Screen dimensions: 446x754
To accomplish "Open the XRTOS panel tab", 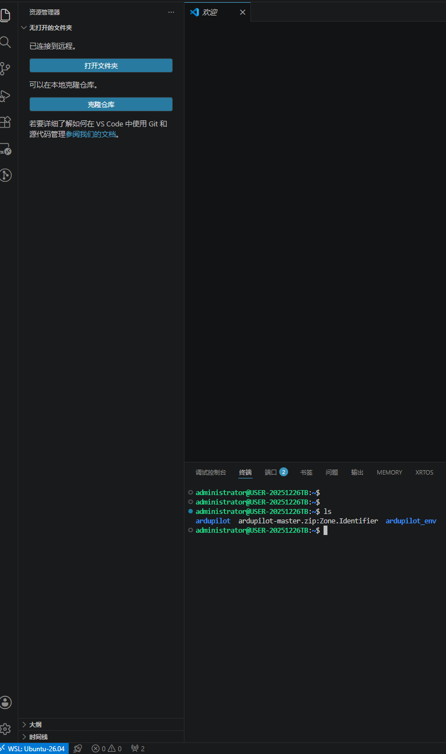I will [x=424, y=472].
